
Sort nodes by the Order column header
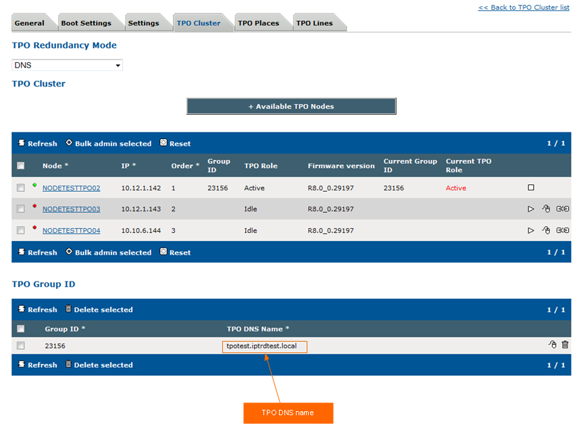coord(185,165)
